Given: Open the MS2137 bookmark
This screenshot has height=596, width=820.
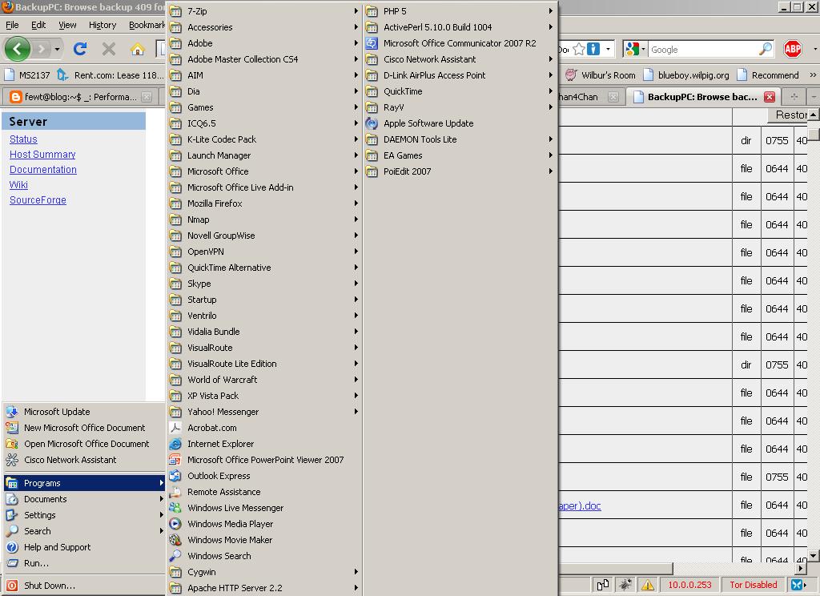Looking at the screenshot, I should (27, 74).
